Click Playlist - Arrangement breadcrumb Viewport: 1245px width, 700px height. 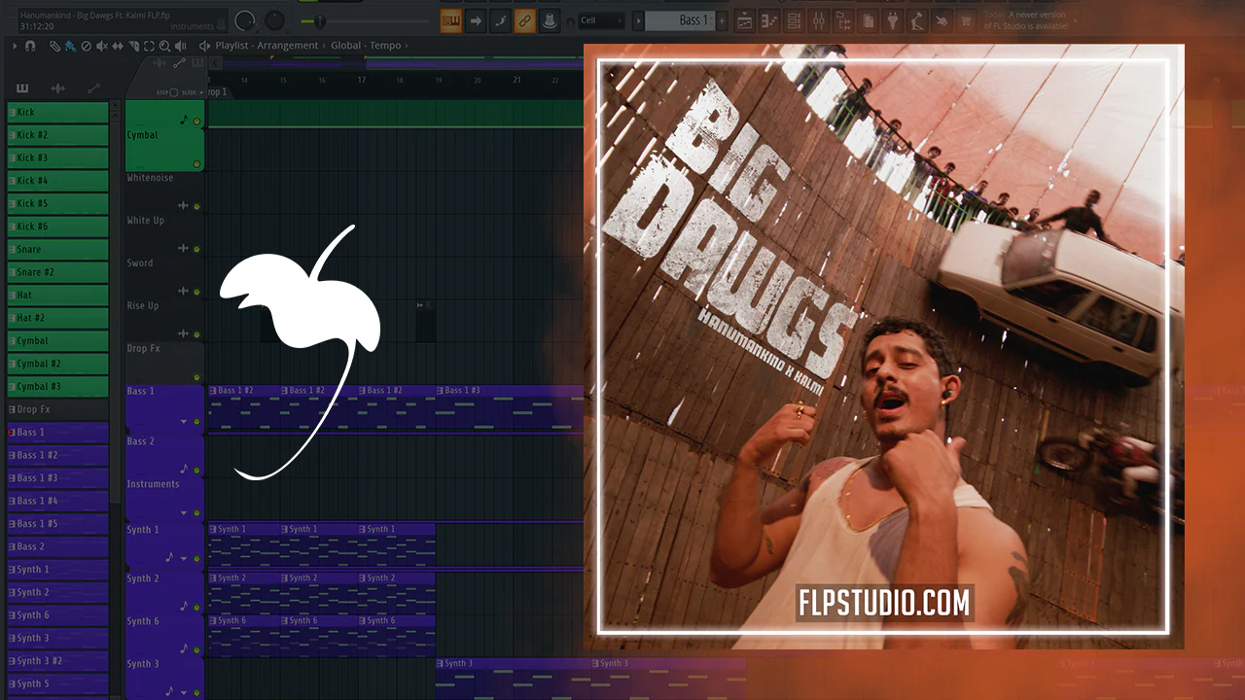[x=267, y=46]
